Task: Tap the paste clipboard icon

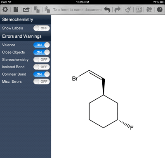Action: [x=47, y=10]
